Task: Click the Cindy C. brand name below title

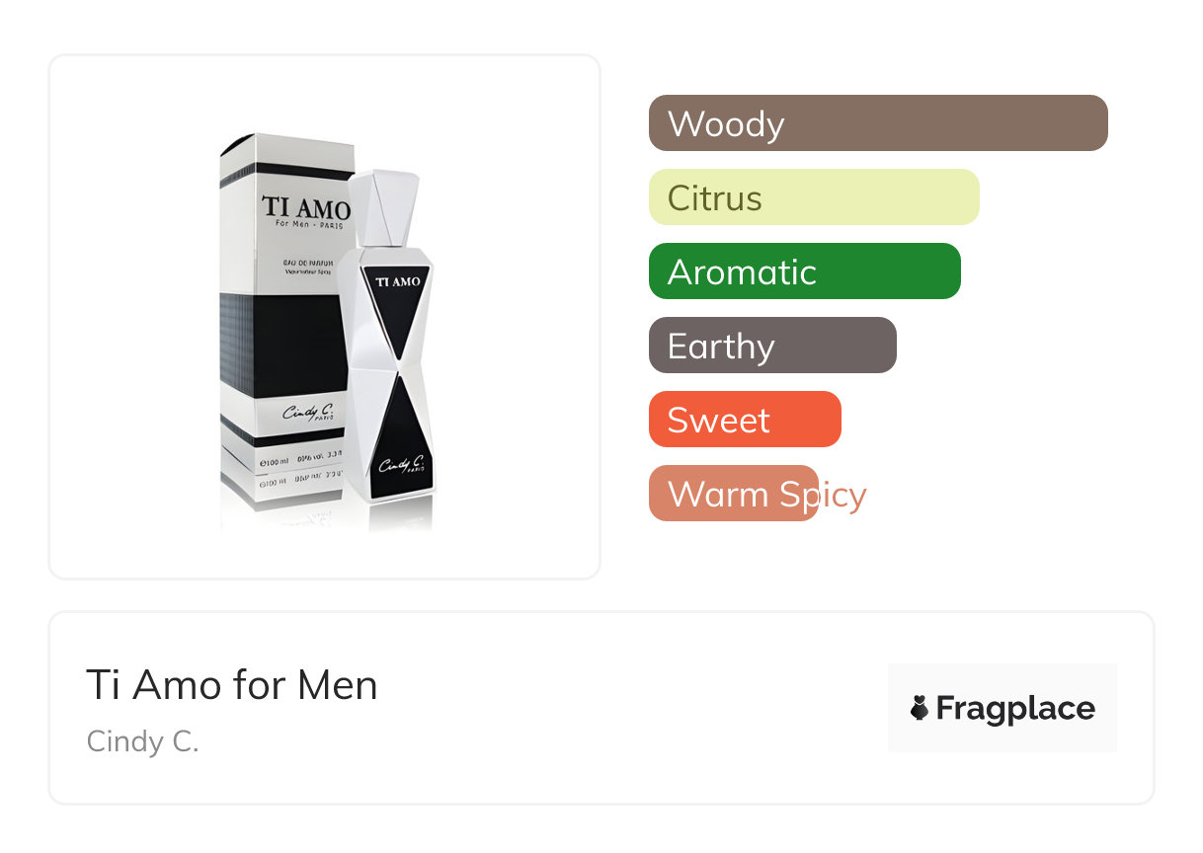Action: coord(143,741)
